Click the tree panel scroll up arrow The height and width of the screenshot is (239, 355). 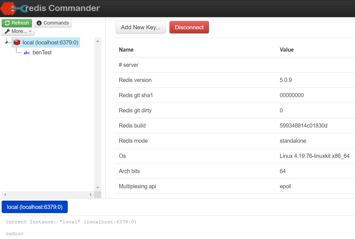[98, 41]
